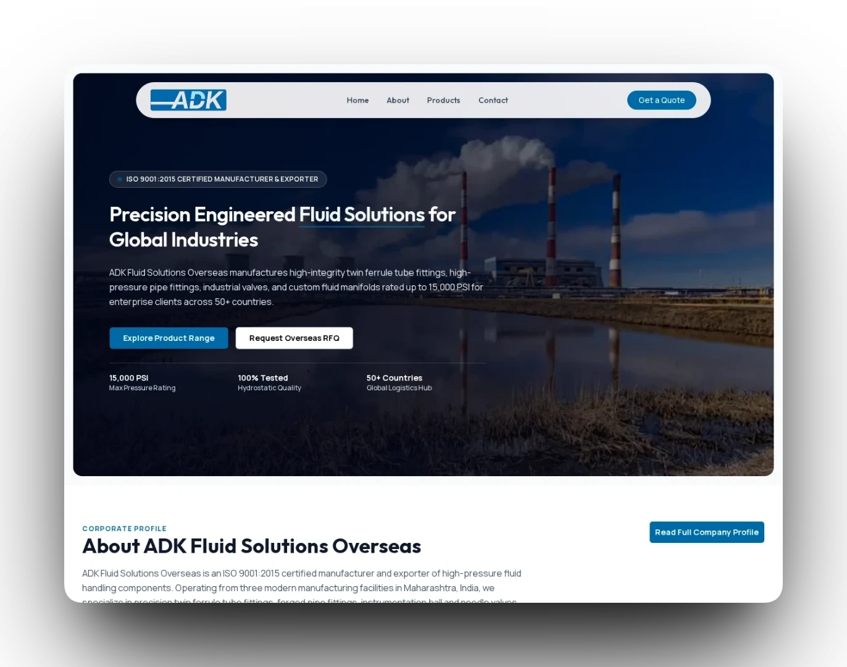Click the hero paragraph describing twin ferrule fittings
Viewport: 847px width, 667px height.
(x=296, y=287)
